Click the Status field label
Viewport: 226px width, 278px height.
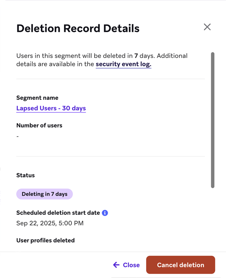coord(25,175)
